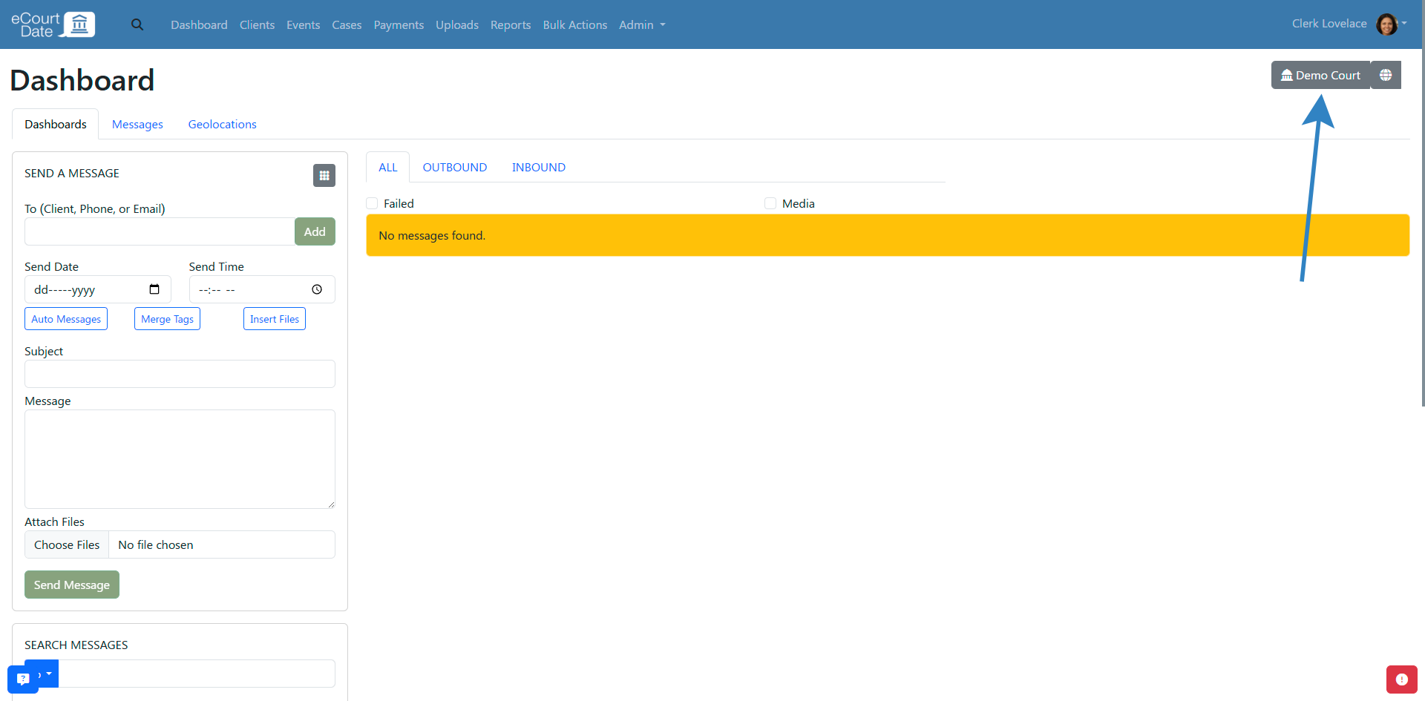Open the Send Time clock icon
The width and height of the screenshot is (1425, 701).
pos(317,289)
